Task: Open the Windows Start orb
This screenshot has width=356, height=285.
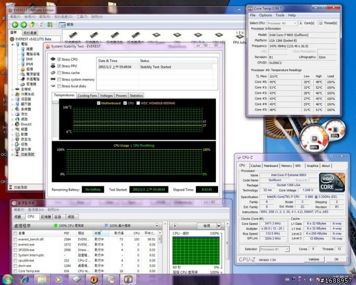Action: [x=7, y=279]
